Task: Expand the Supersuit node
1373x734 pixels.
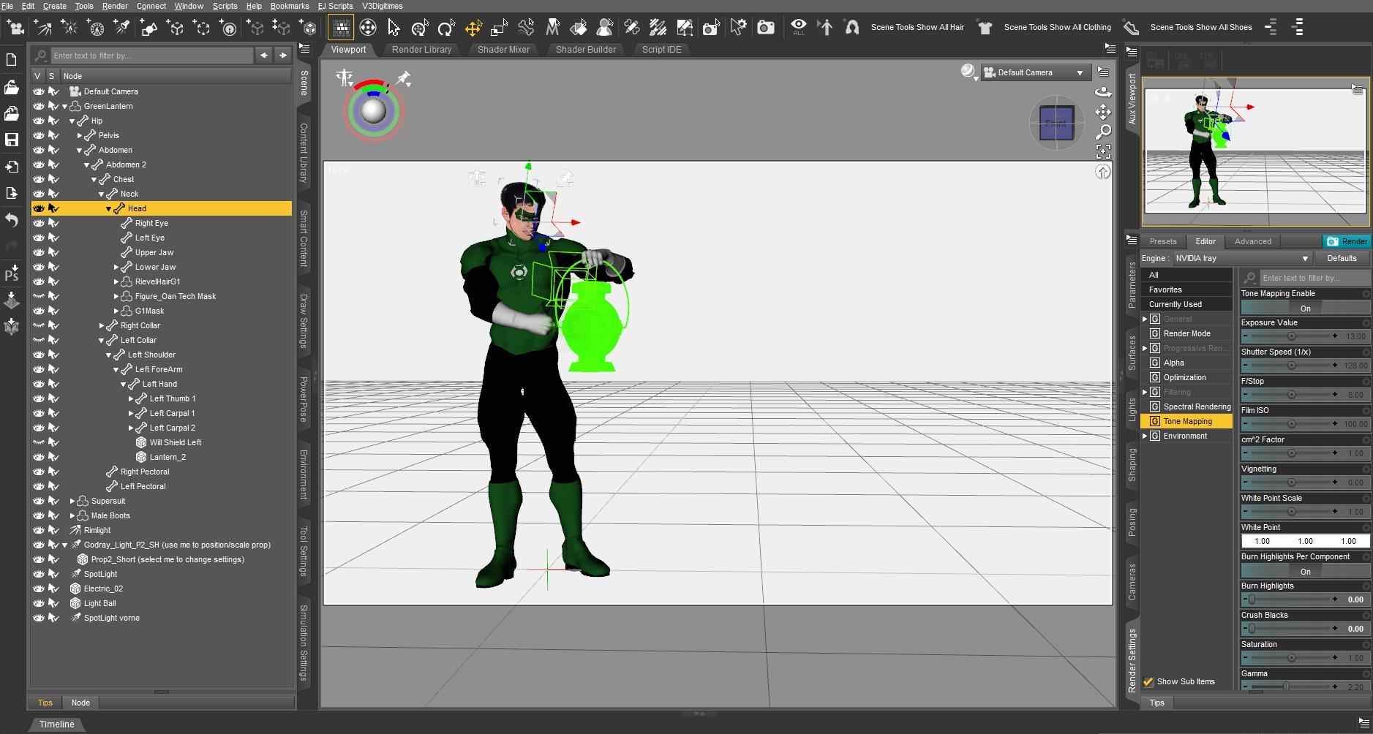Action: pos(72,501)
